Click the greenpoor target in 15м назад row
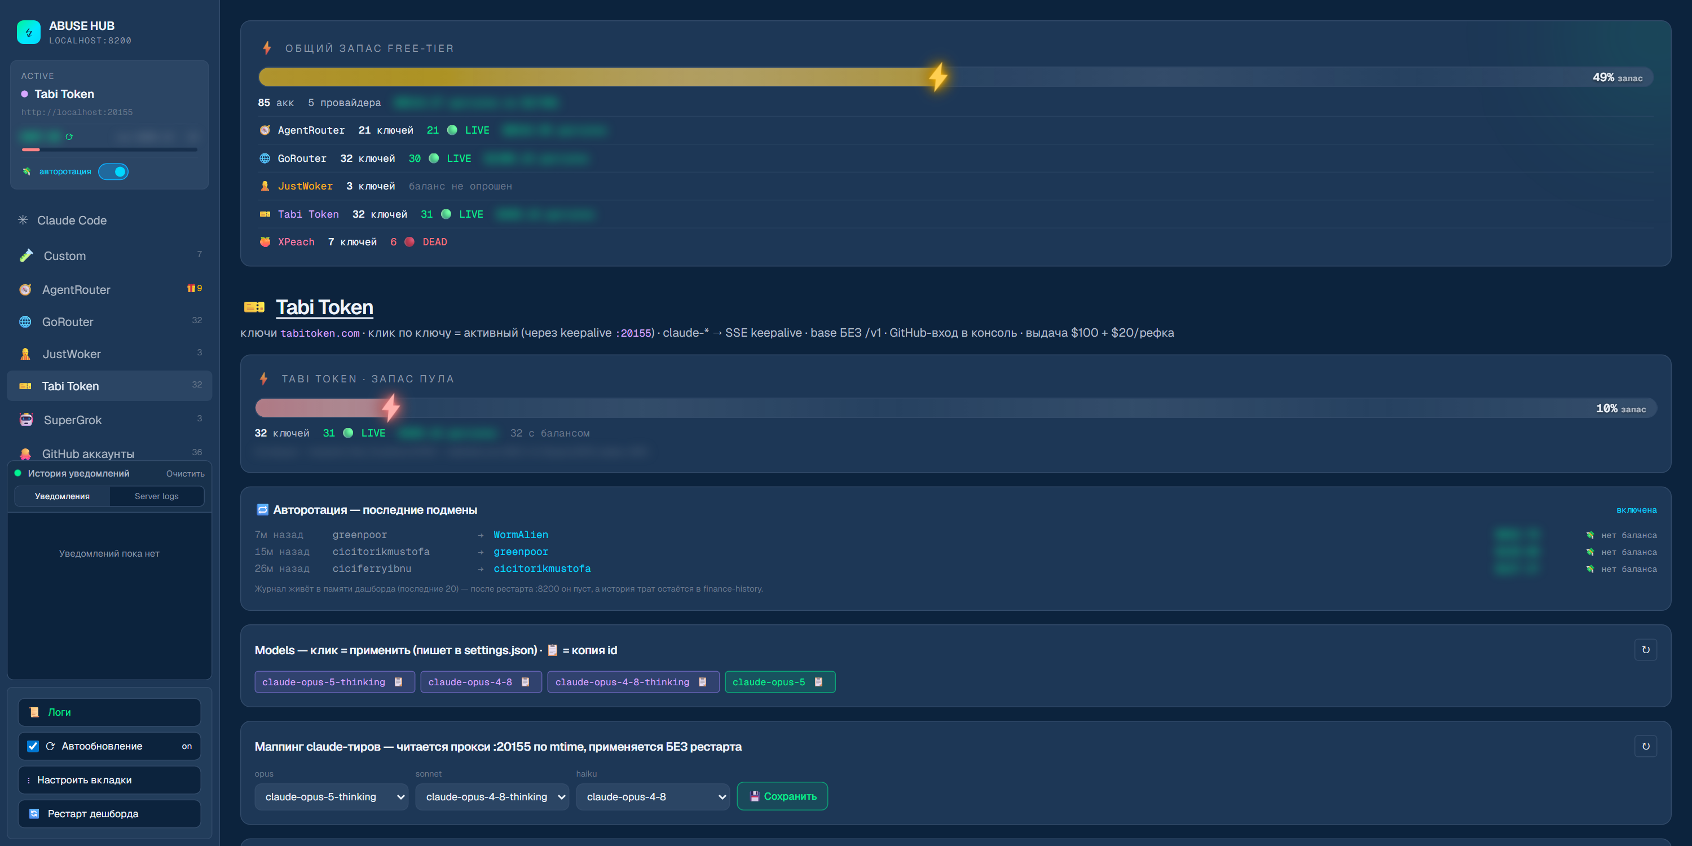 coord(521,552)
